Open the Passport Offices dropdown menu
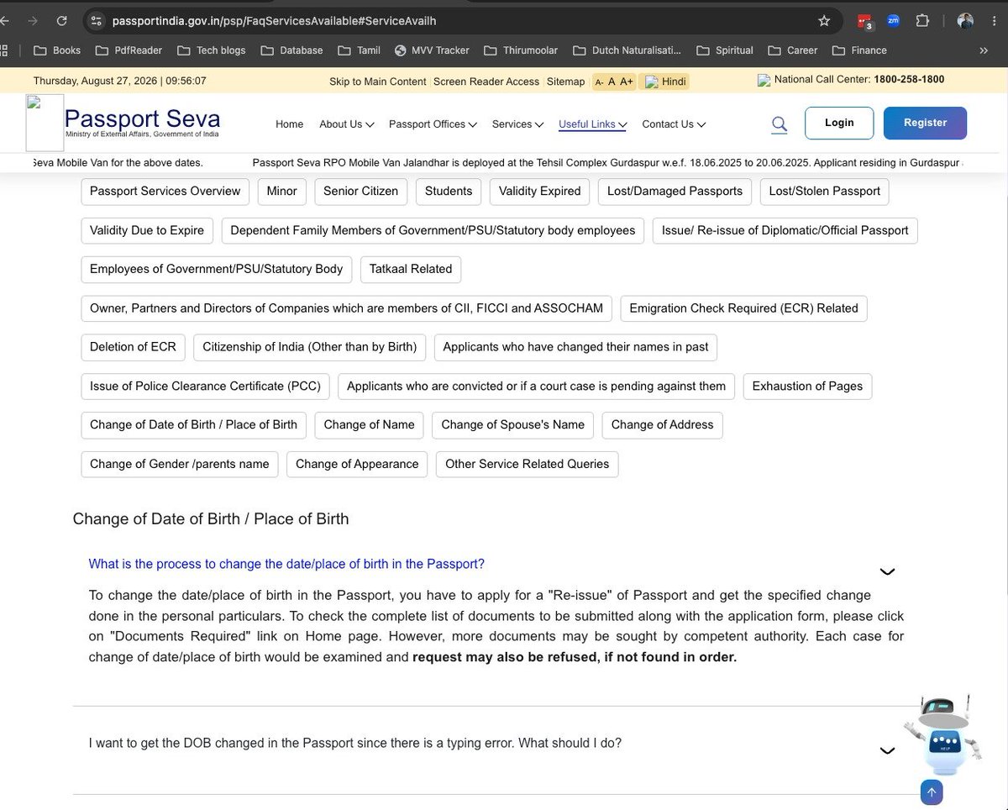 433,124
